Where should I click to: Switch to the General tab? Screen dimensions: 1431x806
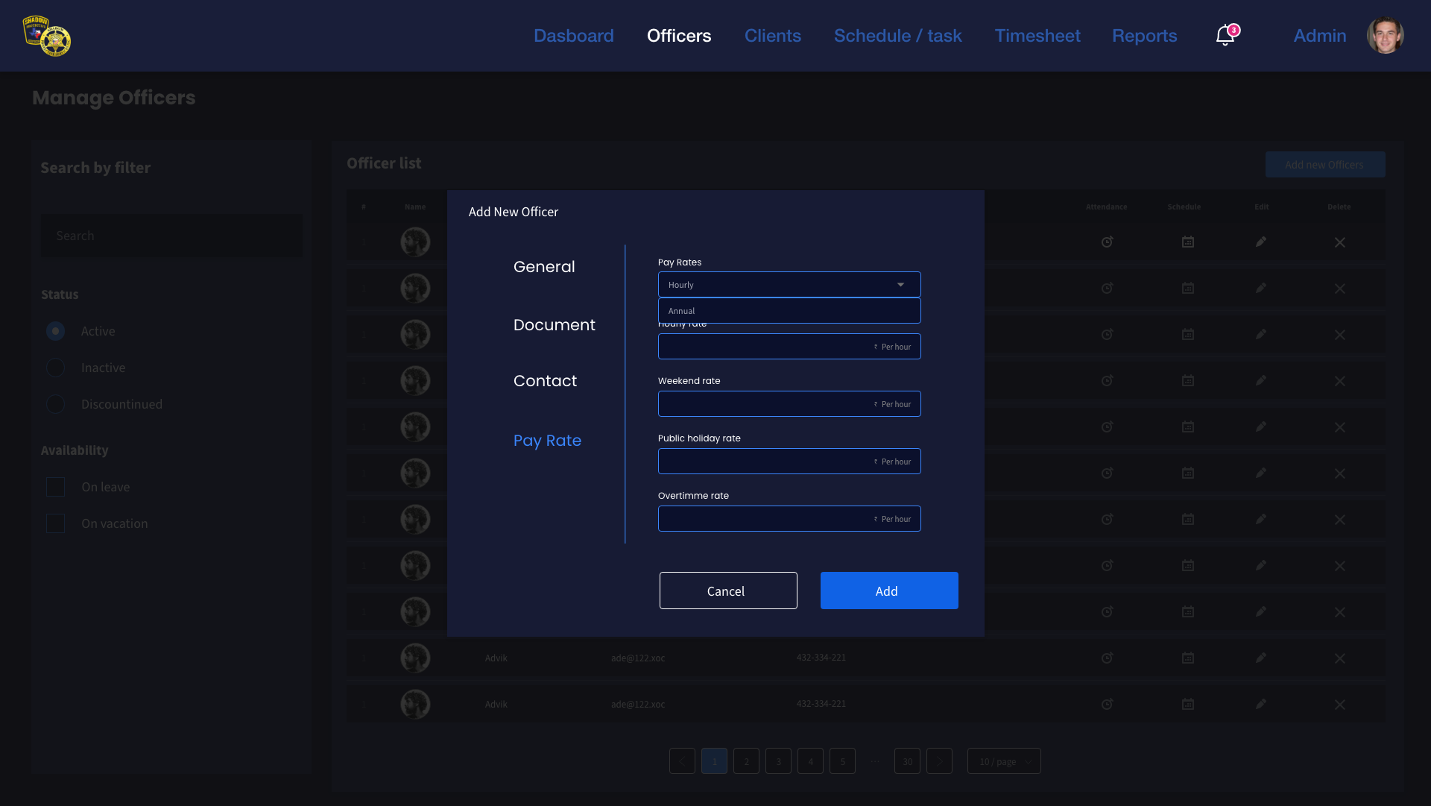[544, 267]
